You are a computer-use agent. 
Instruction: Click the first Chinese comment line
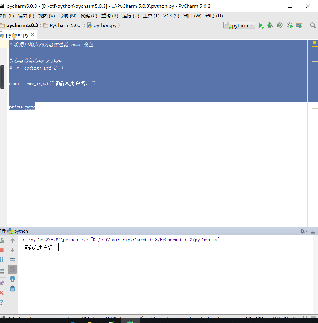(x=52, y=45)
